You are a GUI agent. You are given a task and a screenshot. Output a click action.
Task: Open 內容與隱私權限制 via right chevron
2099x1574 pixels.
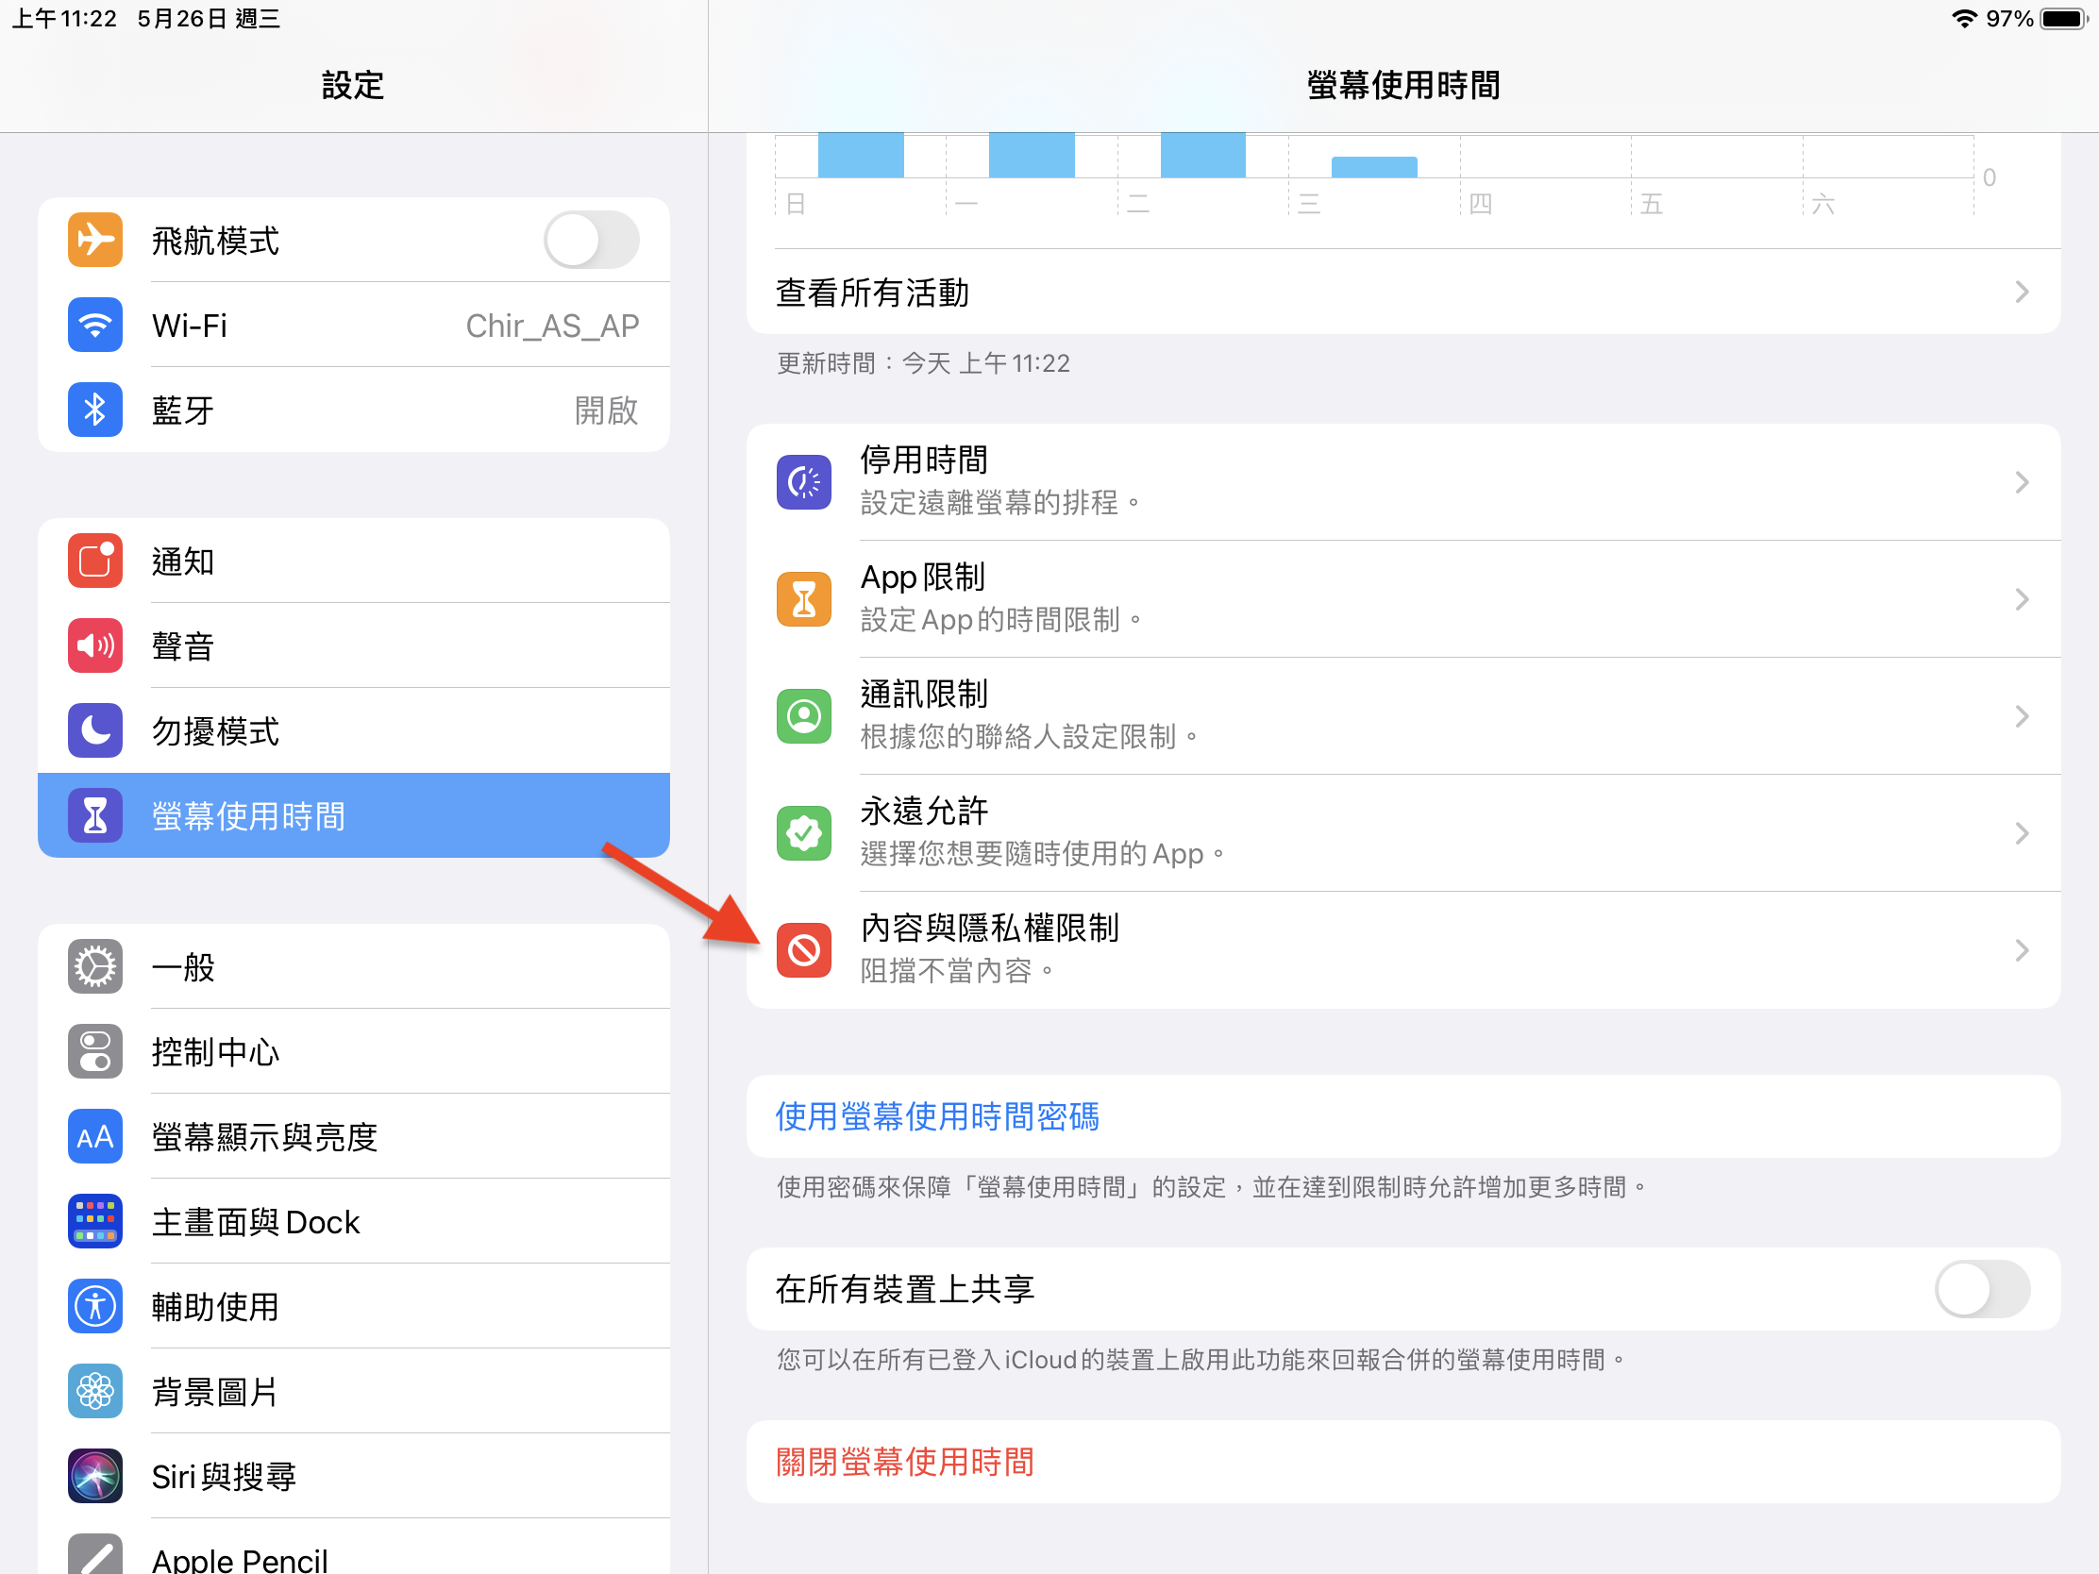2022,949
